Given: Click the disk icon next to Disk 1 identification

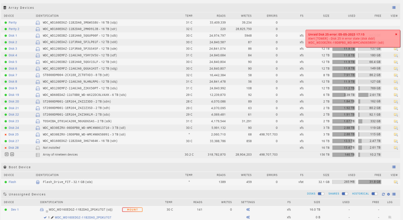Looking at the screenshot, I should point(37,36).
